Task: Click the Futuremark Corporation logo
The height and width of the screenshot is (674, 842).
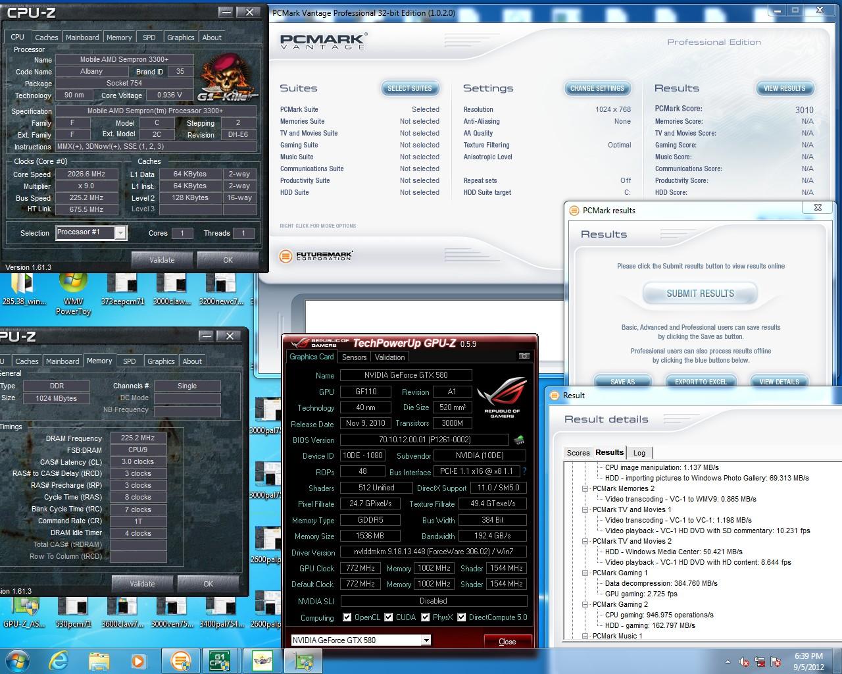Action: coord(316,256)
